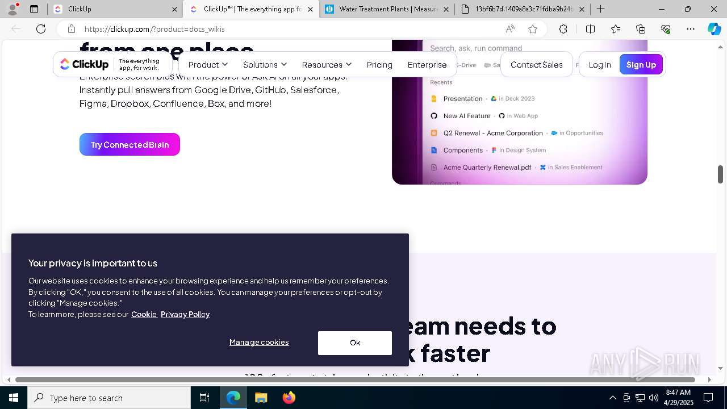
Task: Launch Firefox from the taskbar
Action: coord(289,398)
